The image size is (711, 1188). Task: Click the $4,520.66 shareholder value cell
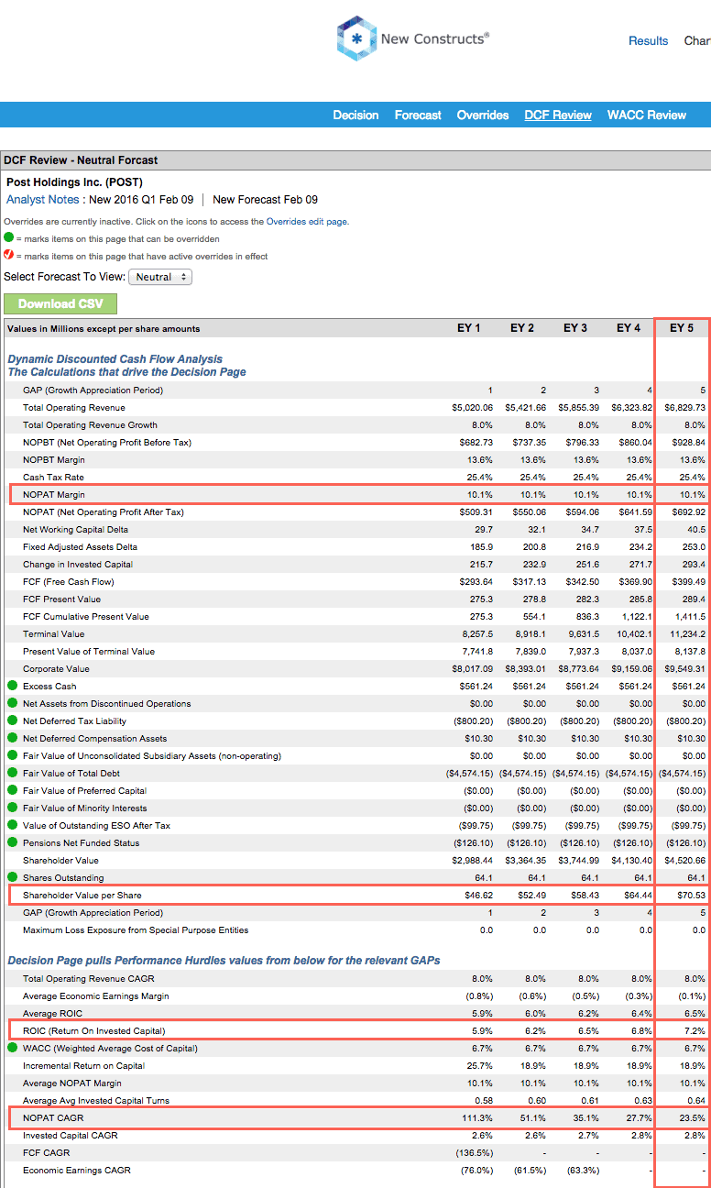[684, 860]
